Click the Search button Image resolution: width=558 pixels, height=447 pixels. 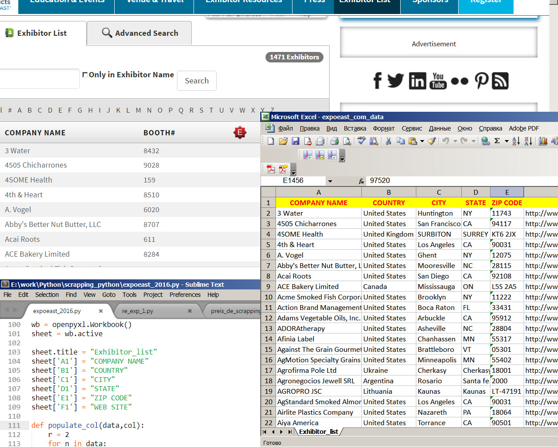[x=197, y=81]
